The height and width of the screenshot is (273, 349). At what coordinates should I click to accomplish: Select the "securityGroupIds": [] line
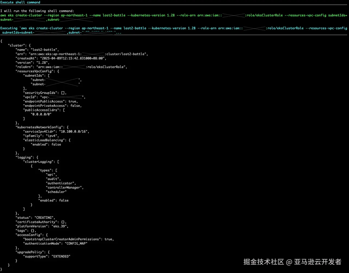point(45,93)
